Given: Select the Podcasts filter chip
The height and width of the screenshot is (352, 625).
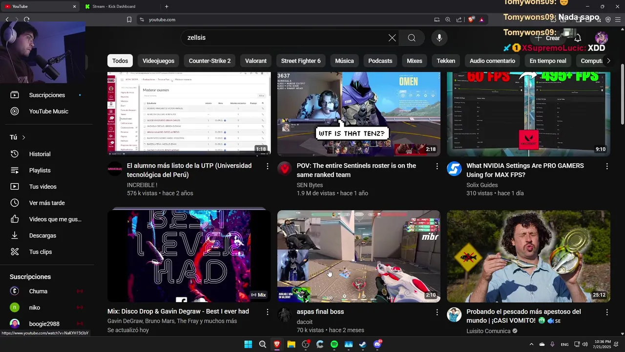Looking at the screenshot, I should [x=380, y=61].
